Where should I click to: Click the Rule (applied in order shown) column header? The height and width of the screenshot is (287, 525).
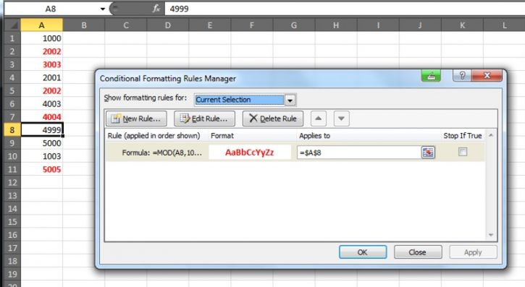tap(154, 136)
